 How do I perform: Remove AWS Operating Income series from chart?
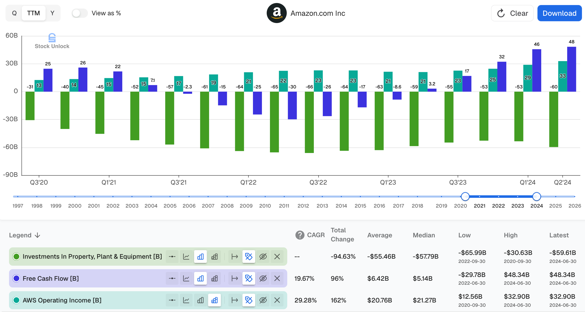pos(277,300)
